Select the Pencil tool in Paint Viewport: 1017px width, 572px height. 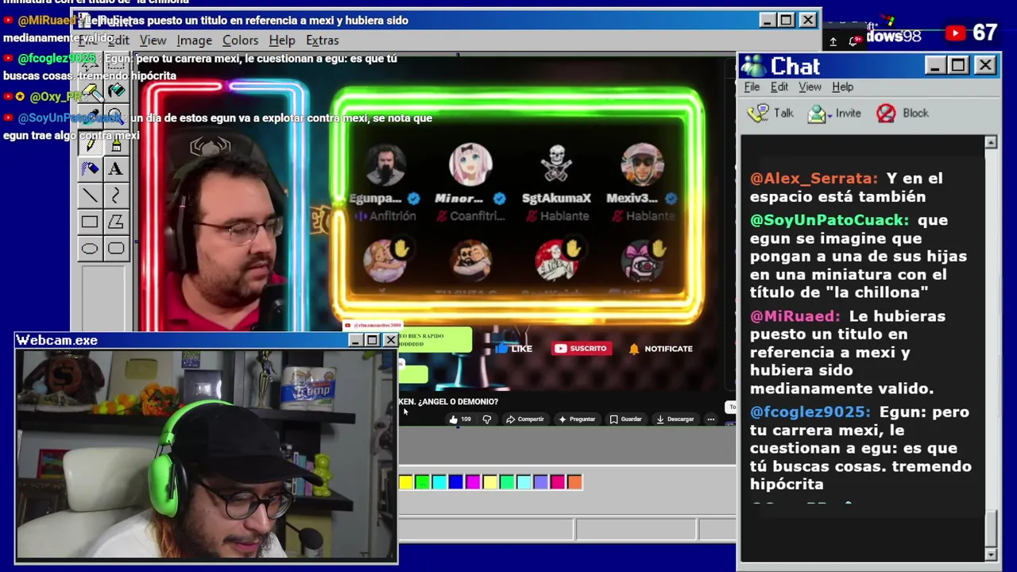(x=90, y=144)
